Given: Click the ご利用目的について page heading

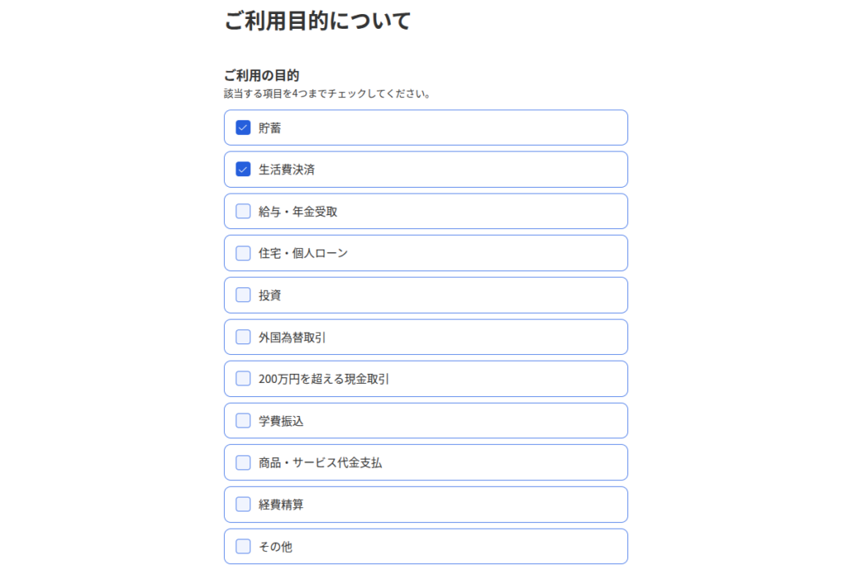Looking at the screenshot, I should pyautogui.click(x=317, y=21).
